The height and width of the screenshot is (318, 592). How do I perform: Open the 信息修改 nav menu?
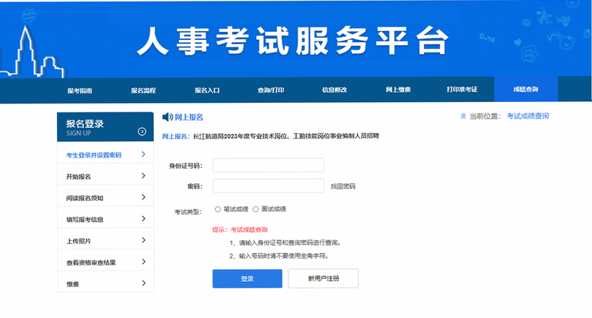334,89
